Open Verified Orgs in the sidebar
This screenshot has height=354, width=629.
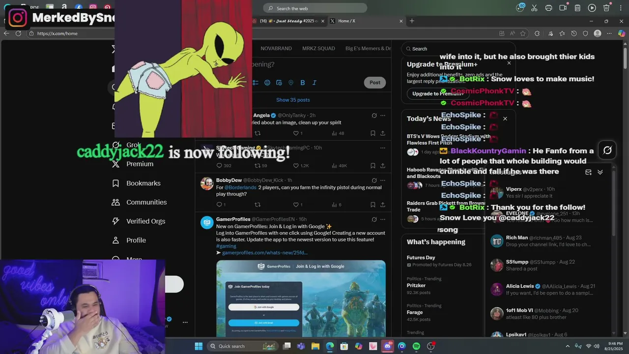139,221
